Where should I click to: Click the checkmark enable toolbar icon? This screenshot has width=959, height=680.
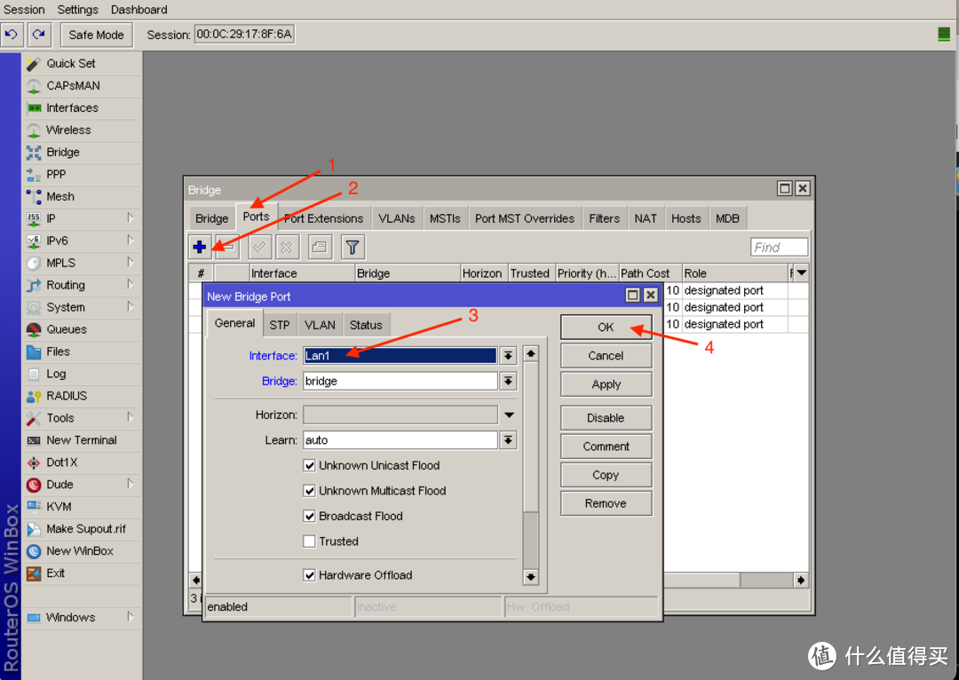259,247
